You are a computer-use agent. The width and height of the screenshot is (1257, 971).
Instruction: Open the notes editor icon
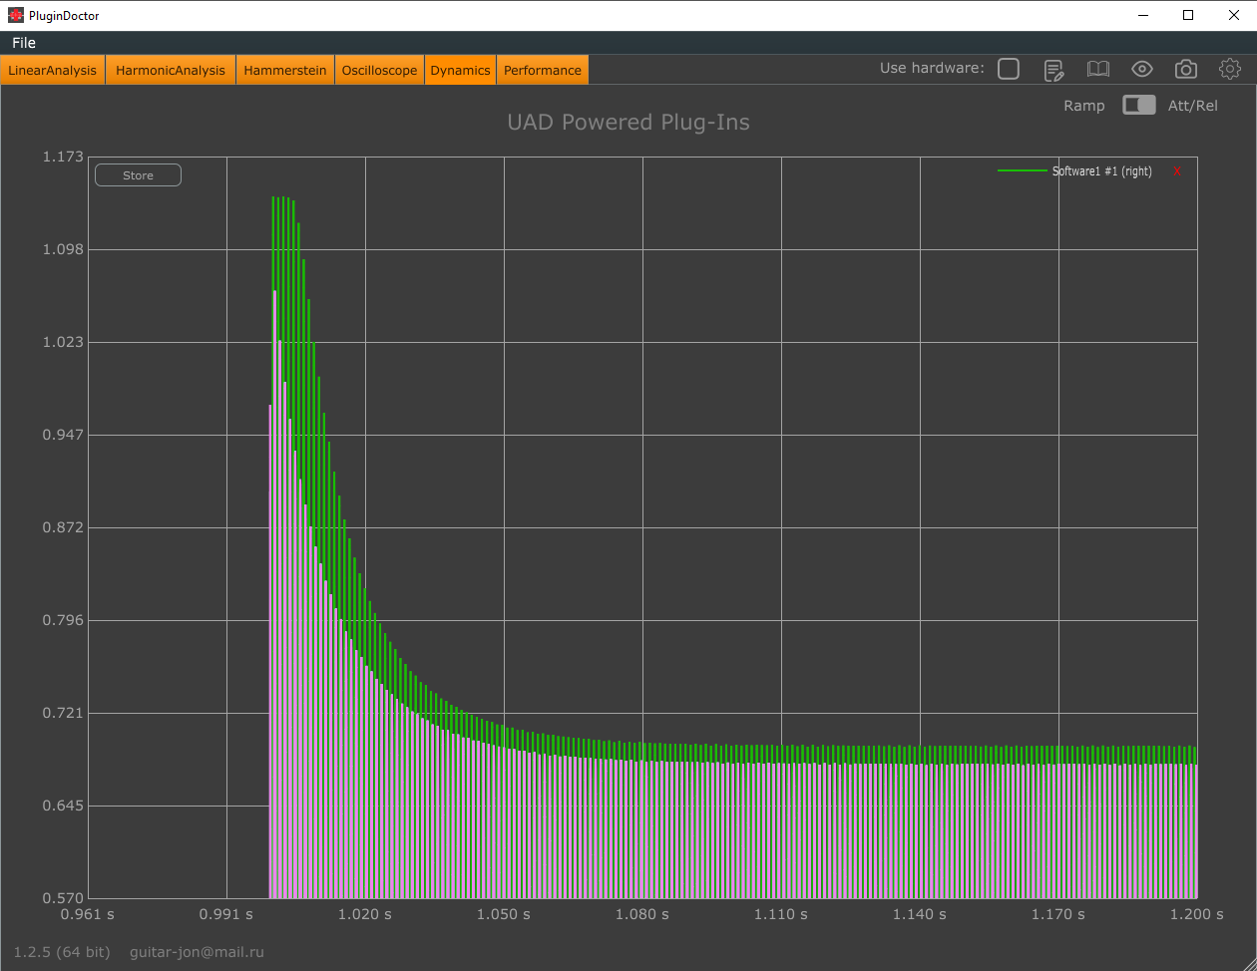coord(1053,69)
